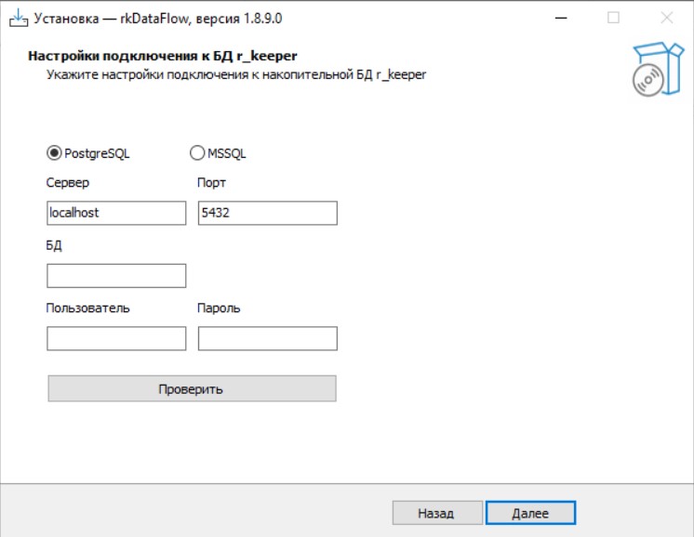
Task: Proceed by clicking the Далее button
Action: (x=530, y=513)
